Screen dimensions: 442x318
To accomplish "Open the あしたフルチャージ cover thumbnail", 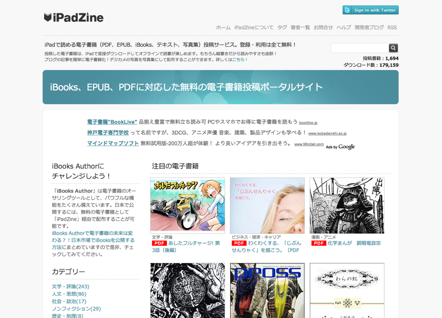I will [188, 206].
